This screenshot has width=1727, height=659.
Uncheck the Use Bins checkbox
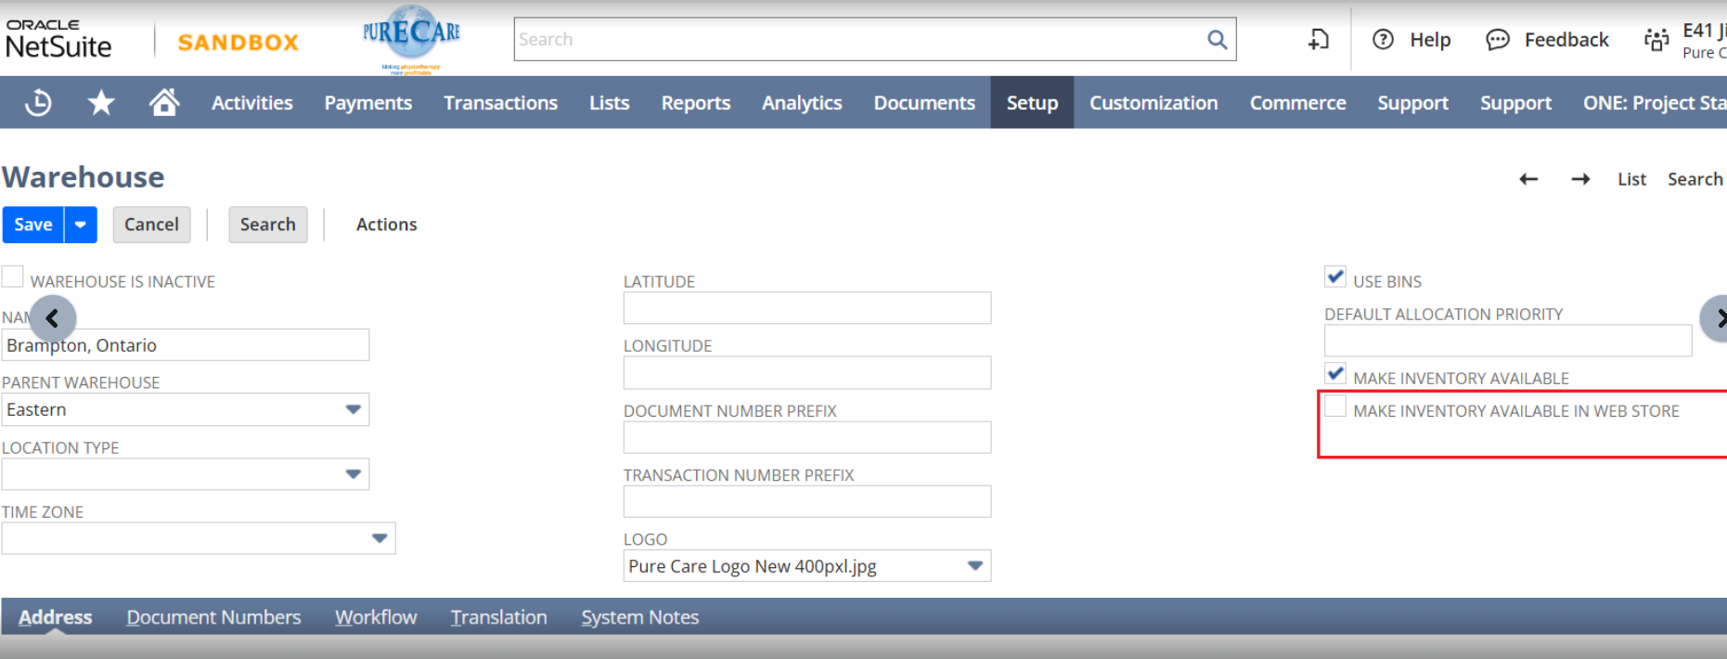(x=1335, y=277)
